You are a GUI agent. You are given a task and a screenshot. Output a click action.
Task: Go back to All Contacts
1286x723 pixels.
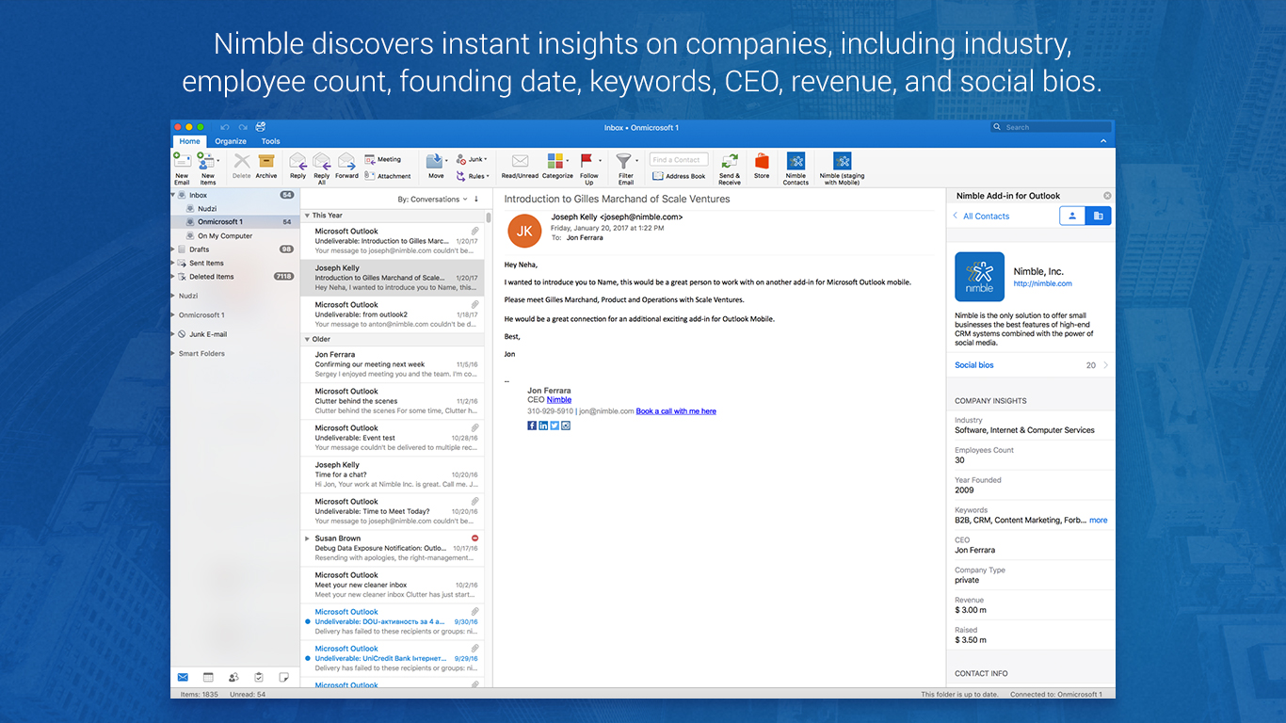pyautogui.click(x=981, y=217)
